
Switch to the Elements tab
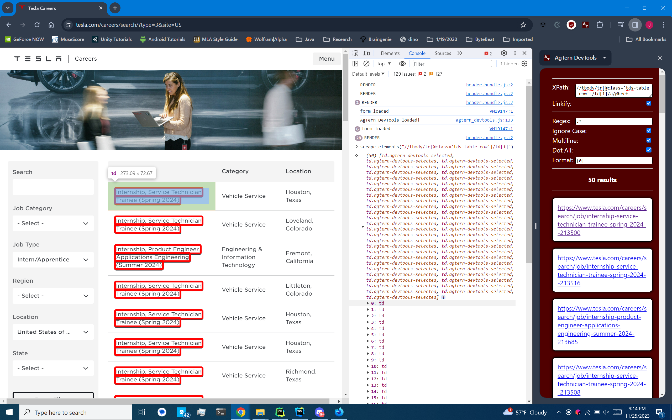pyautogui.click(x=390, y=53)
